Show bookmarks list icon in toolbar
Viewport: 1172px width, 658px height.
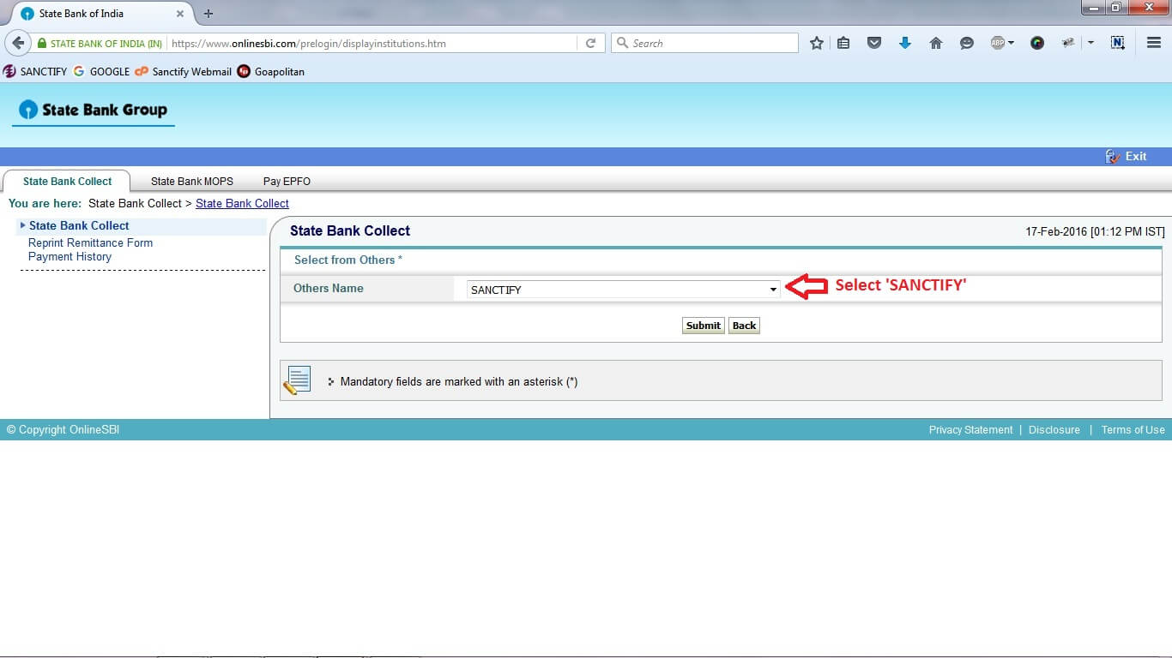coord(843,43)
